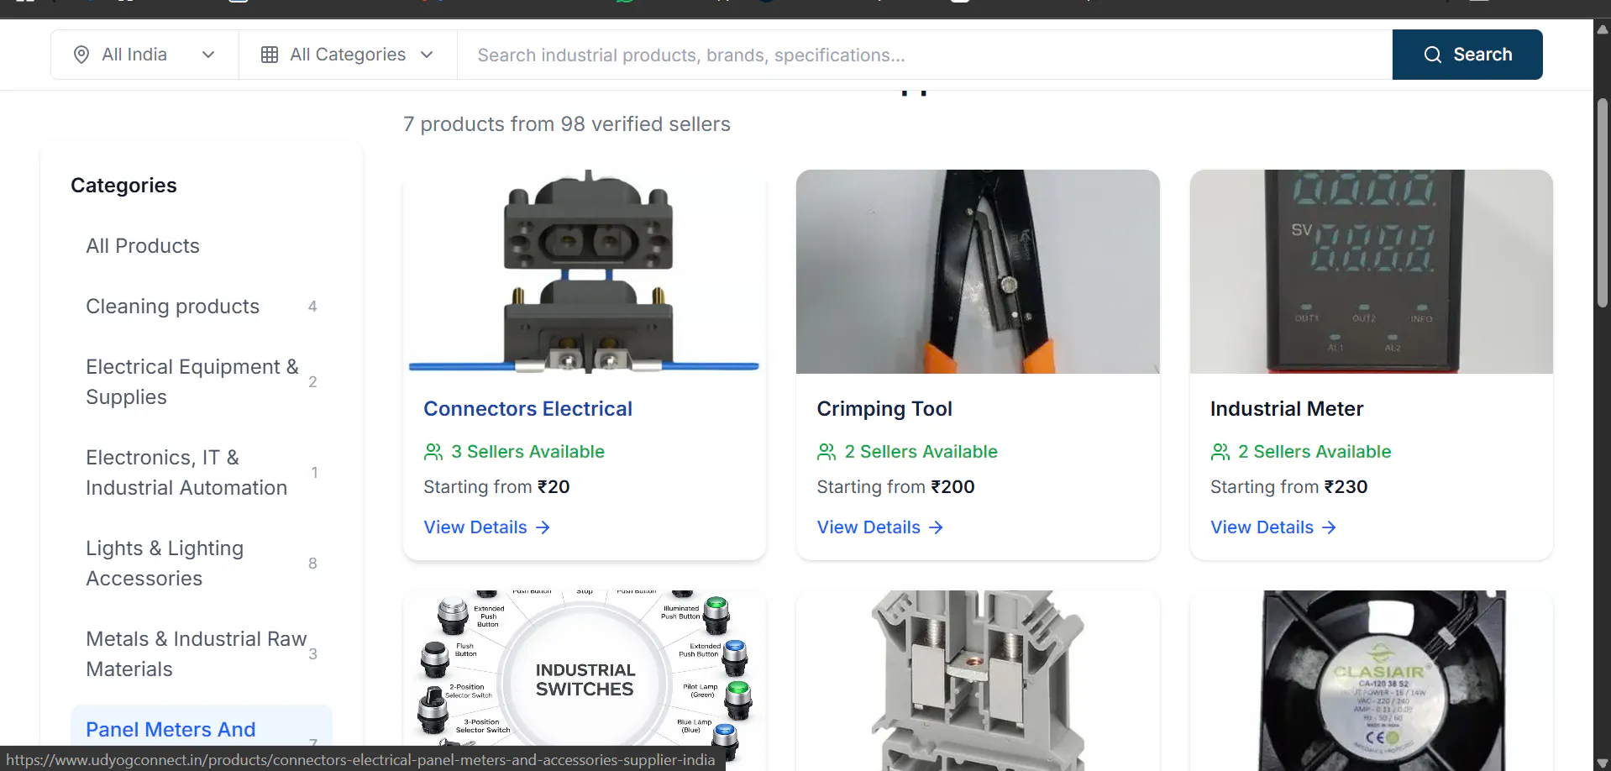The height and width of the screenshot is (771, 1611).
Task: Expand the All India chevron
Action: [x=208, y=55]
